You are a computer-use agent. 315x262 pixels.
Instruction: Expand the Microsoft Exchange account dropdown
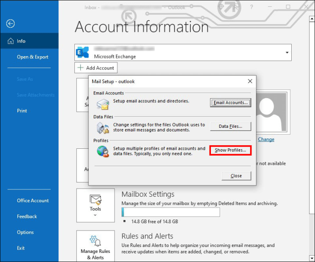coord(287,52)
